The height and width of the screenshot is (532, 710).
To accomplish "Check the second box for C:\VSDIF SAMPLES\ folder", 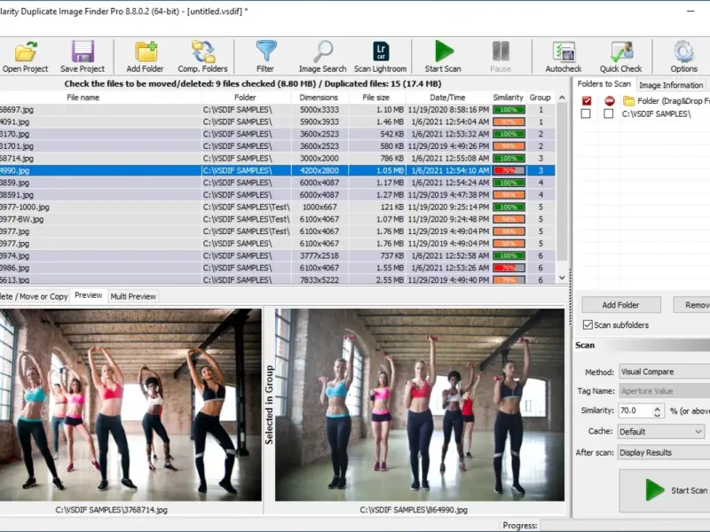I will [608, 113].
